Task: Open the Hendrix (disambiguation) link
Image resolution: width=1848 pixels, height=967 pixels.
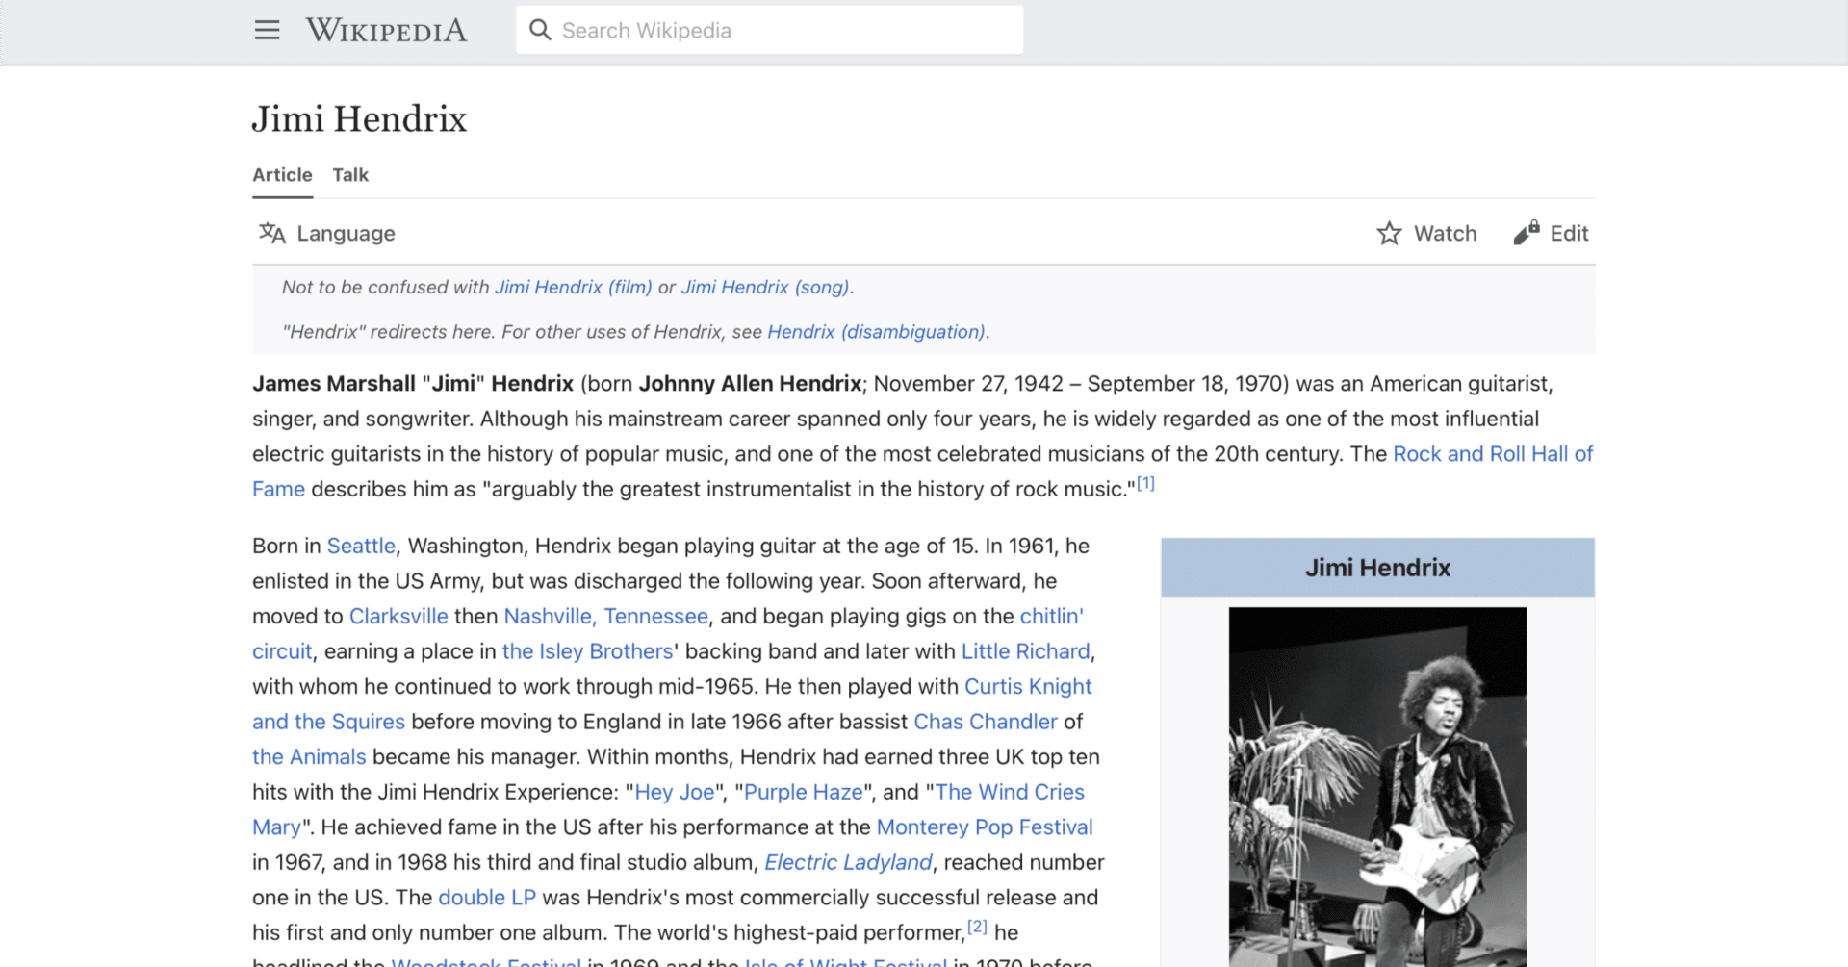Action: [876, 332]
